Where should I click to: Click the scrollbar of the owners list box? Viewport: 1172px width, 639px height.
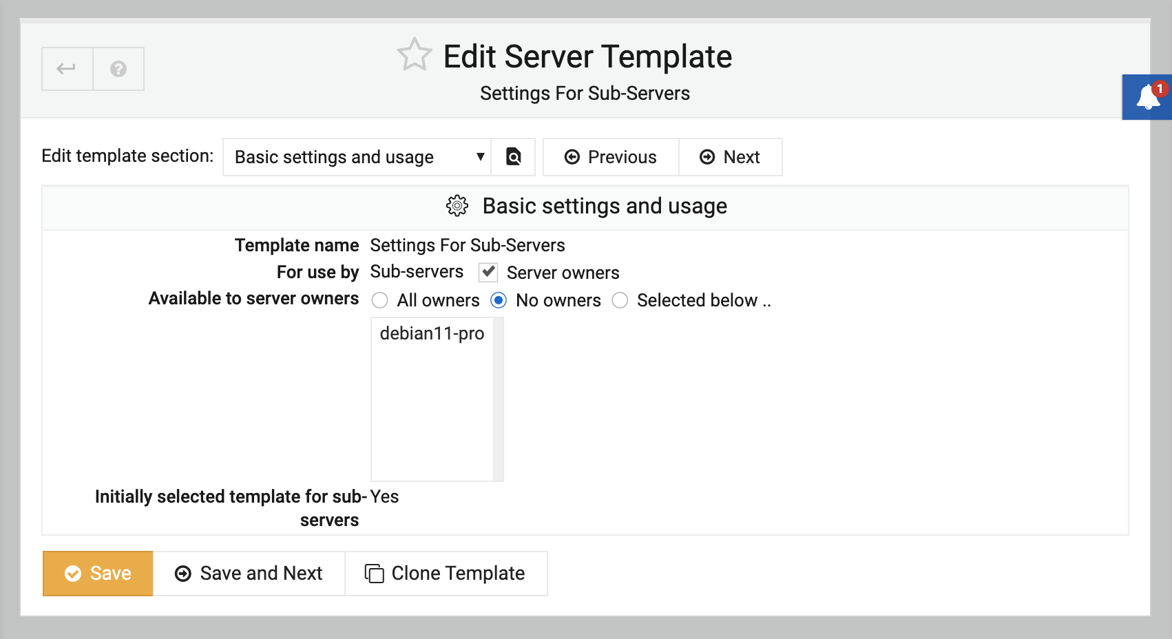[x=498, y=399]
